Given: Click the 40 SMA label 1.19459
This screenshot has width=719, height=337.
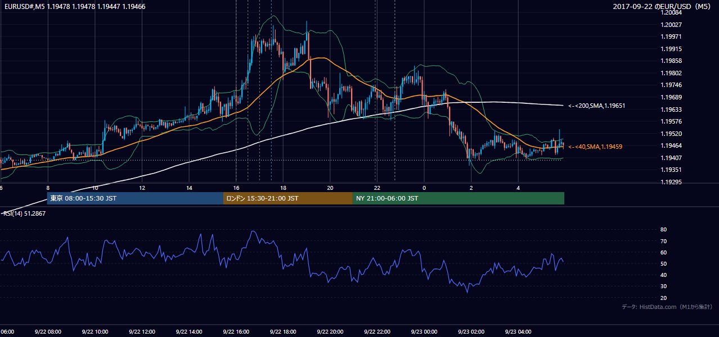Looking at the screenshot, I should pyautogui.click(x=595, y=147).
